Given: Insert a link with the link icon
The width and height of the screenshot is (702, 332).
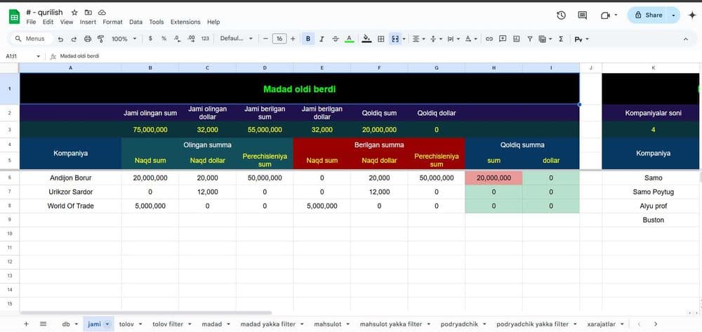Looking at the screenshot, I should click(489, 39).
